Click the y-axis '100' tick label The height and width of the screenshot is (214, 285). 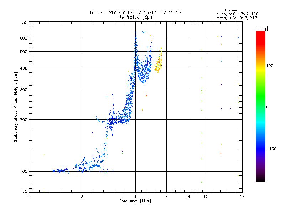(24, 171)
